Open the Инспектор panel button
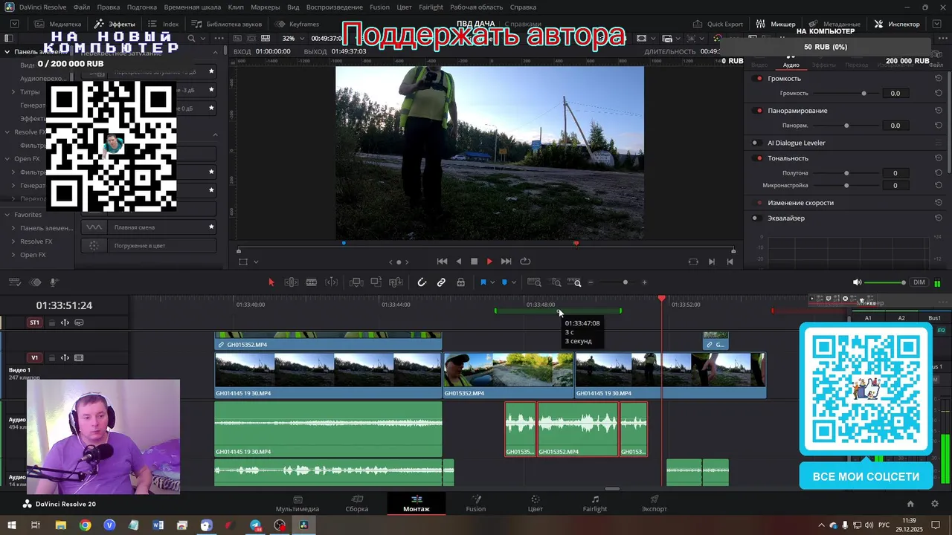The height and width of the screenshot is (535, 952). point(897,24)
